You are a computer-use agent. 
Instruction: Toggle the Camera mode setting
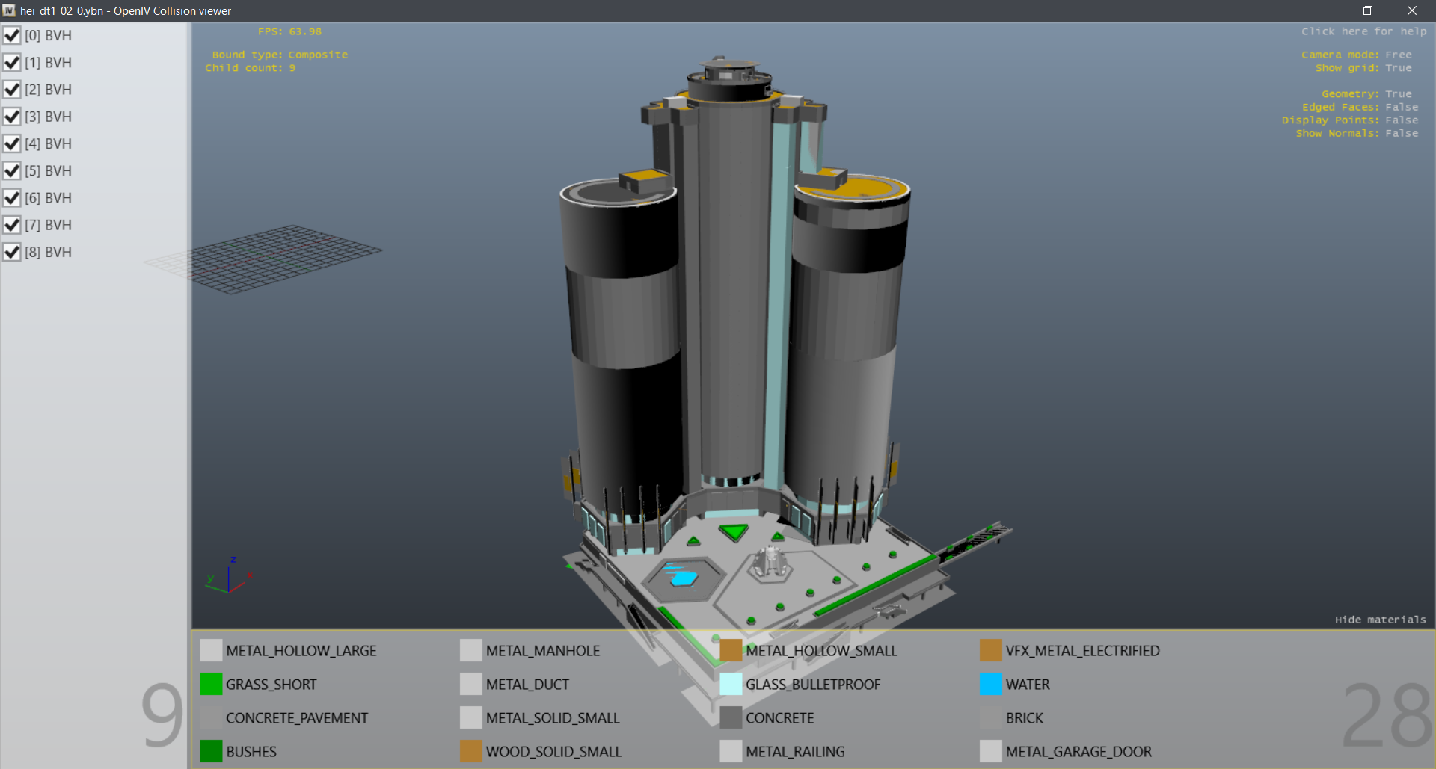1356,55
